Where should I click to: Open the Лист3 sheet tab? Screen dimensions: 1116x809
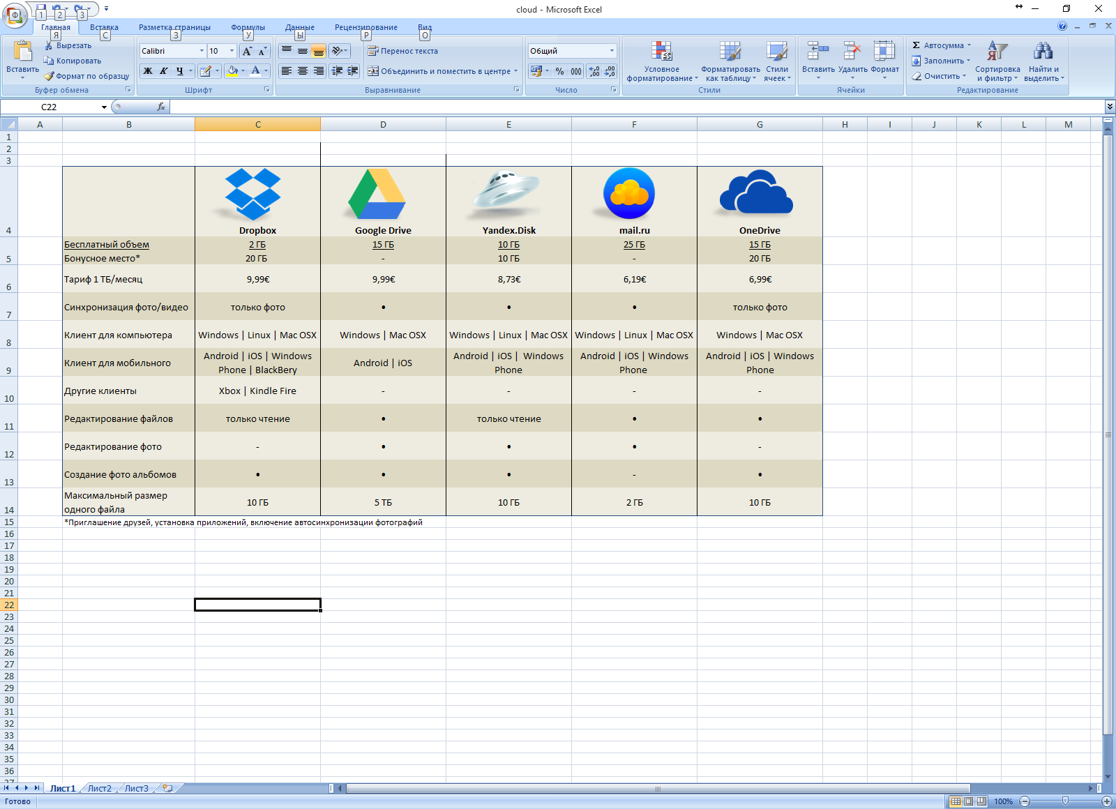[x=136, y=788]
